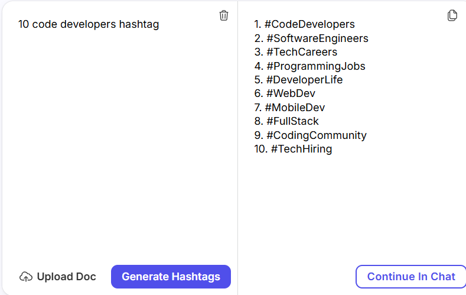Viewport: 466px width, 295px height.
Task: Select the #MobileDev result
Action: click(x=295, y=108)
